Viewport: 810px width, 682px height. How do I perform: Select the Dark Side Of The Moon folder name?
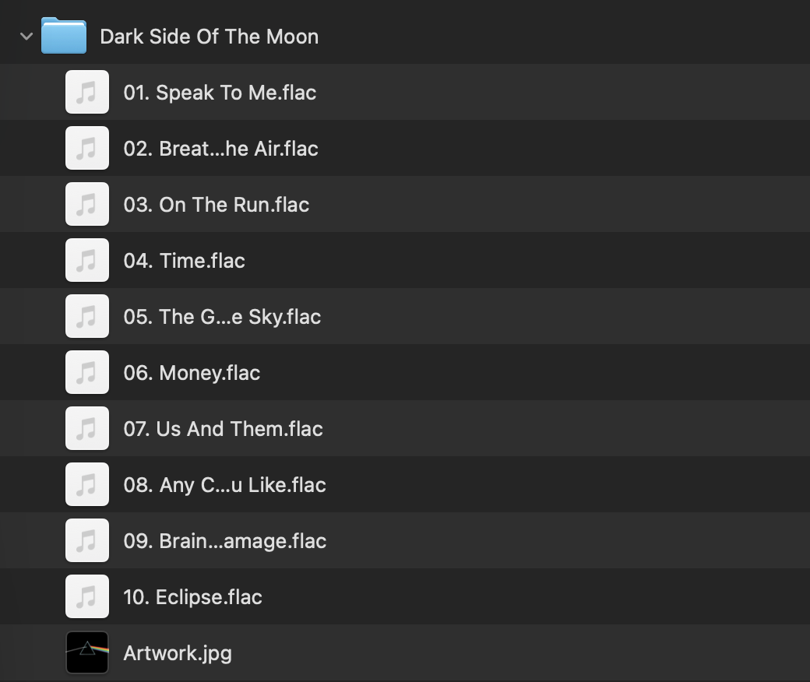[209, 37]
